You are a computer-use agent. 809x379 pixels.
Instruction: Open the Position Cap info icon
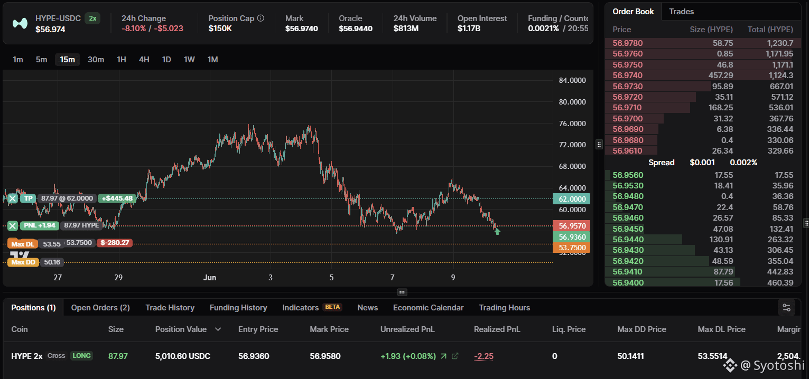pos(261,18)
